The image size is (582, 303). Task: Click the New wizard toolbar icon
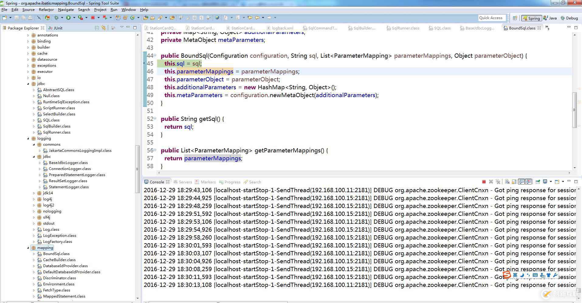coord(5,18)
